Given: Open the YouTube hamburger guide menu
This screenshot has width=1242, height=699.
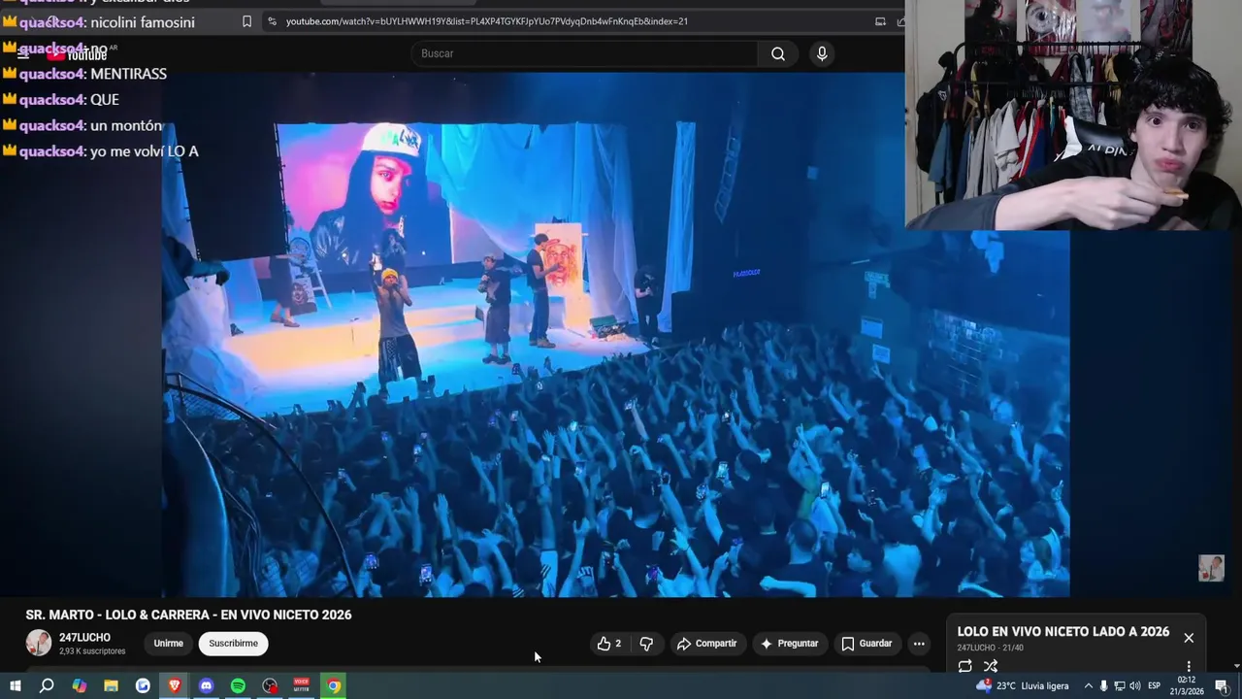Looking at the screenshot, I should point(23,54).
